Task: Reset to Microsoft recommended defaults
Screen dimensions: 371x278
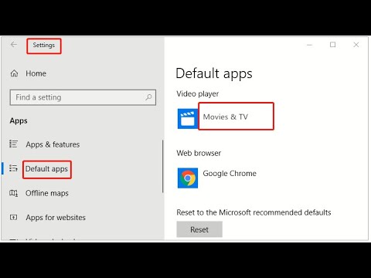Action: 199,229
